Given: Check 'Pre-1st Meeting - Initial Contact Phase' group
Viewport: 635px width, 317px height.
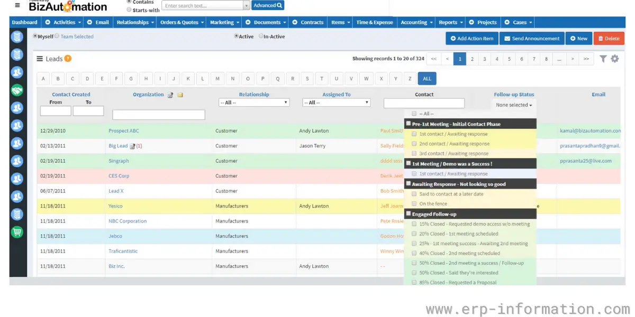Looking at the screenshot, I should 408,124.
